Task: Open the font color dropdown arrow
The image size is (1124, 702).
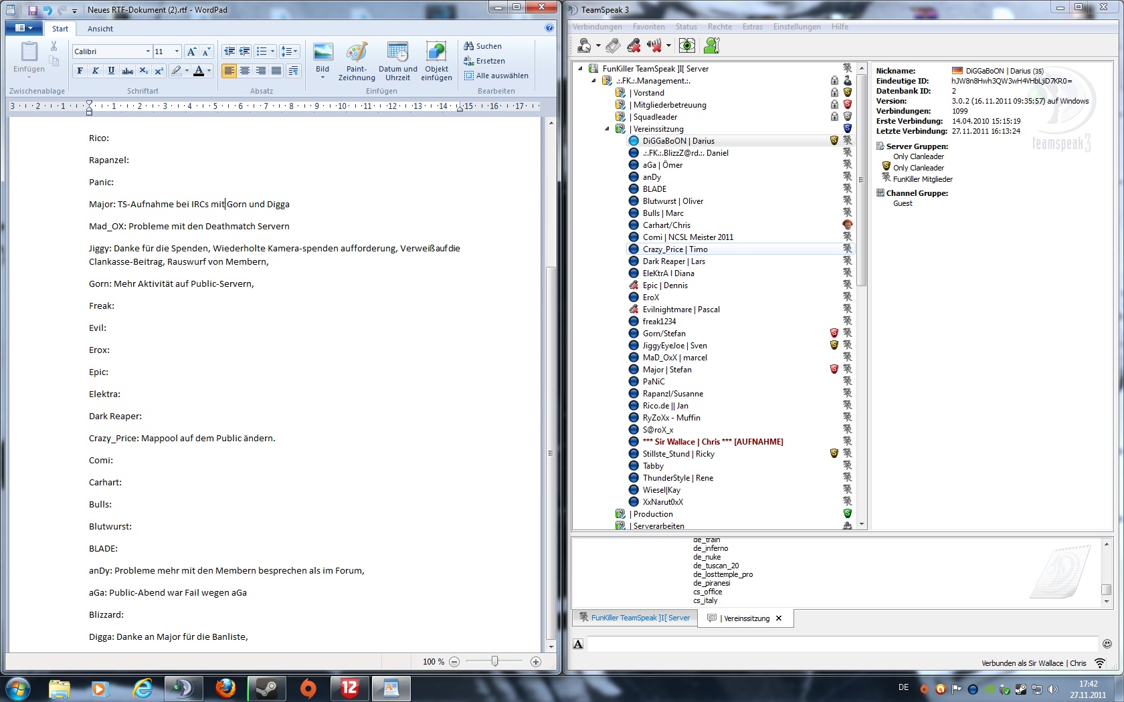Action: click(209, 71)
